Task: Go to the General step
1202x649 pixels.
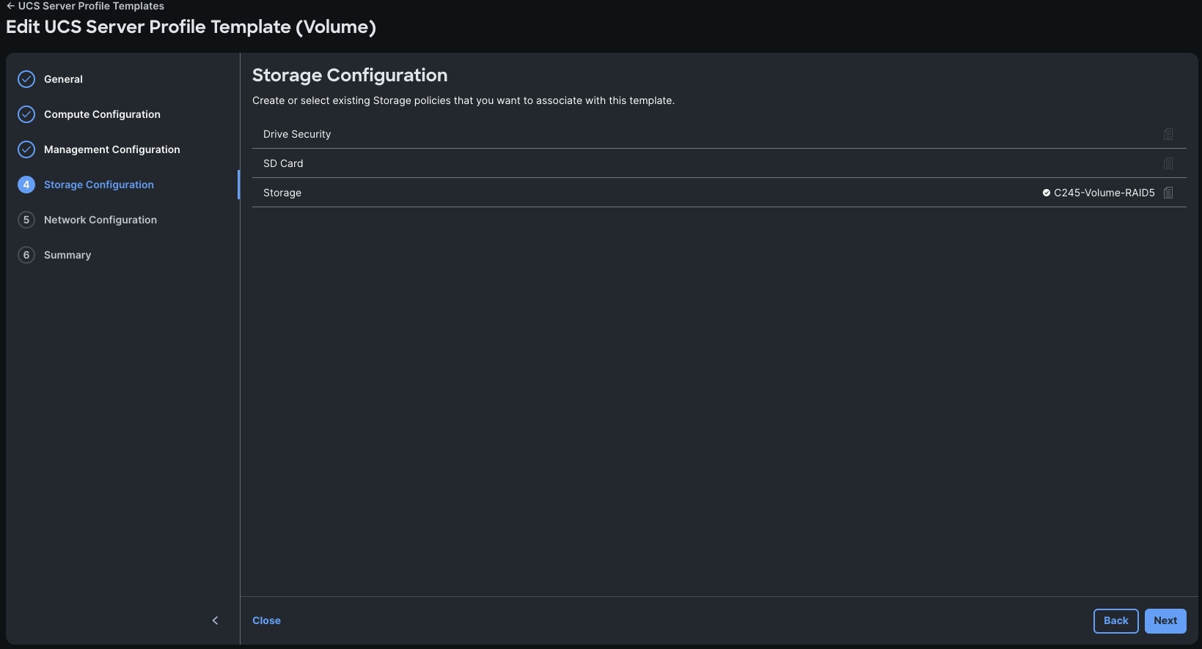Action: click(x=63, y=79)
